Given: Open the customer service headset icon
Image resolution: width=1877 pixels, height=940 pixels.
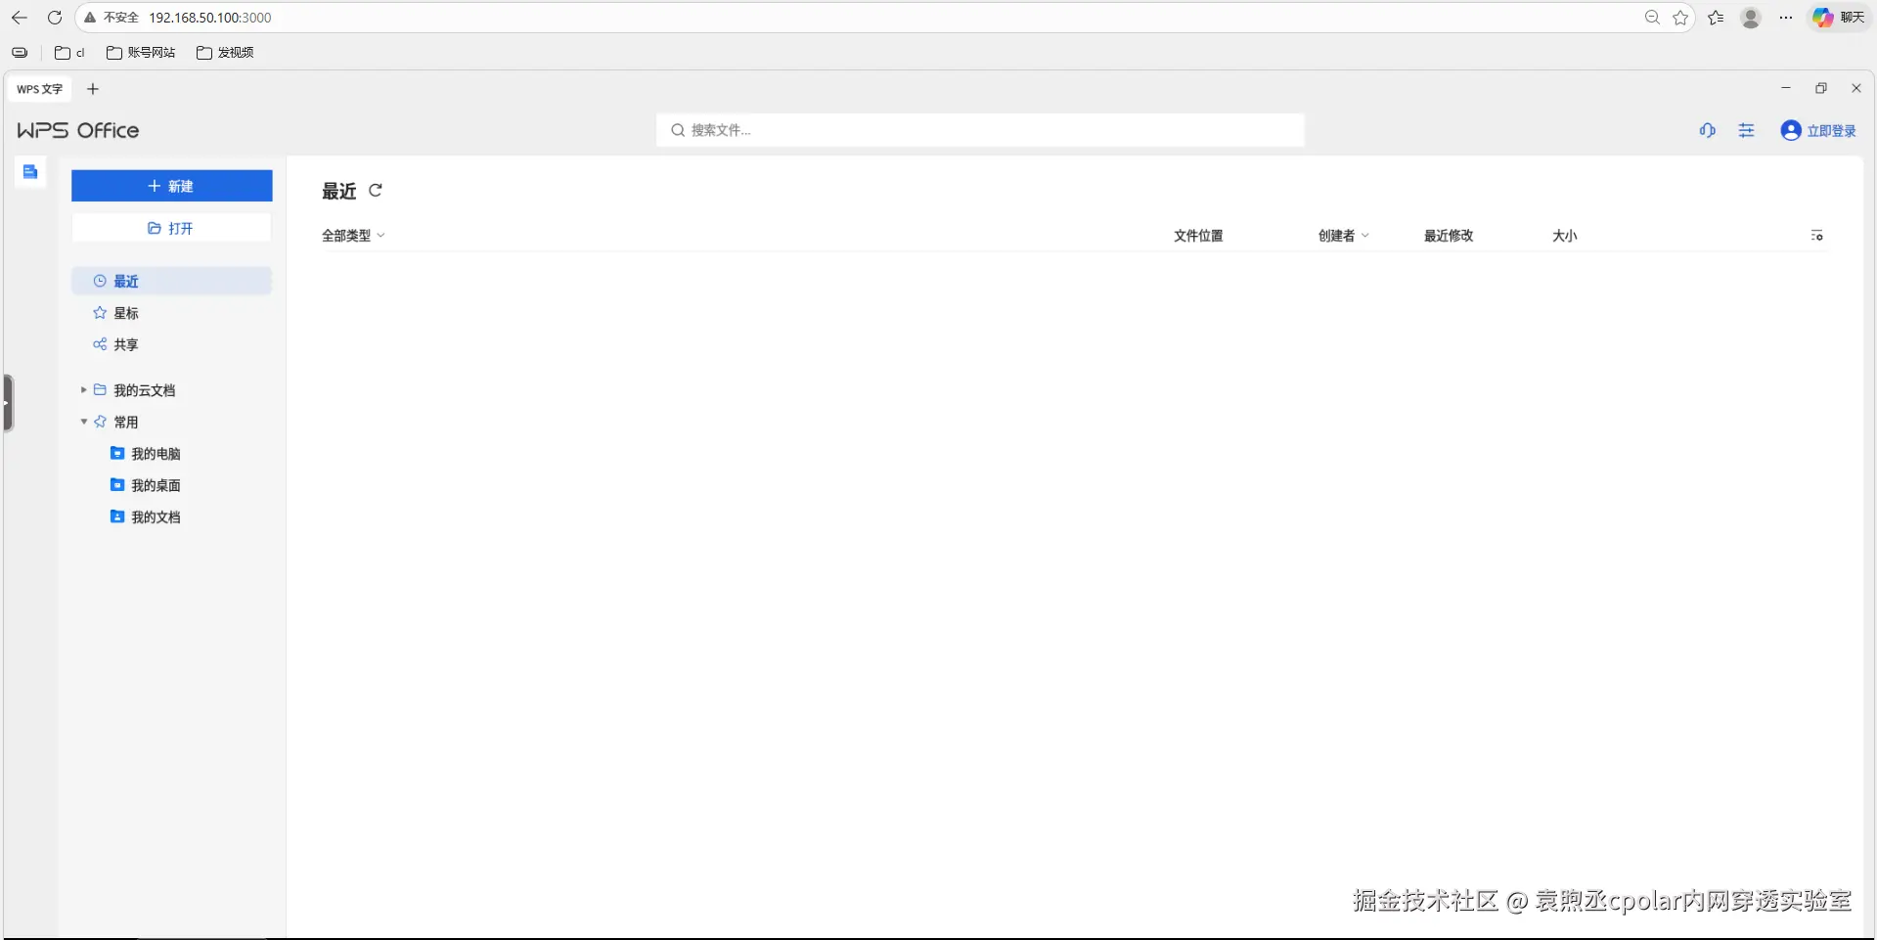Looking at the screenshot, I should [x=1708, y=130].
